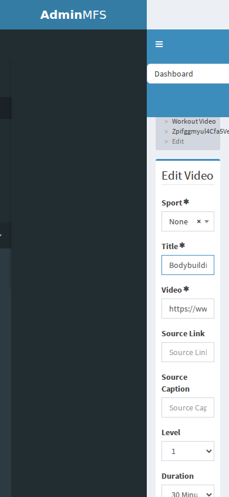Open the Duration dropdown
Viewport: 229px width, 497px height.
click(x=188, y=491)
